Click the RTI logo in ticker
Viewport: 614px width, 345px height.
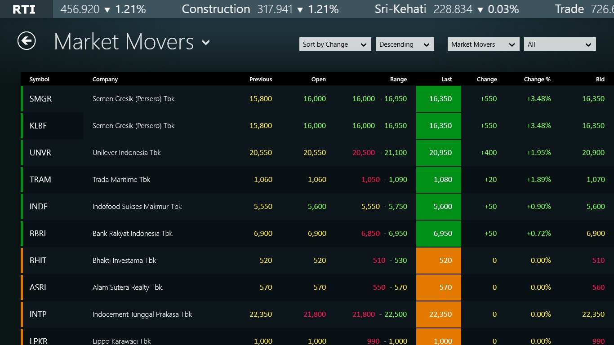pyautogui.click(x=24, y=9)
